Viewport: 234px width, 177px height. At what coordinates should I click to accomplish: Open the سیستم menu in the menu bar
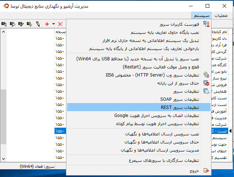[x=201, y=15]
